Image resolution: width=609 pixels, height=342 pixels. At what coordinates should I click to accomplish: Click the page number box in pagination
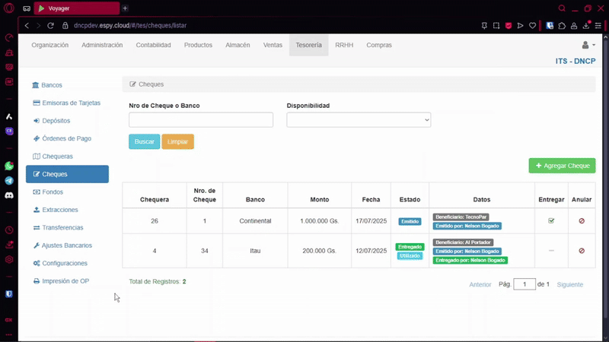[x=525, y=284]
